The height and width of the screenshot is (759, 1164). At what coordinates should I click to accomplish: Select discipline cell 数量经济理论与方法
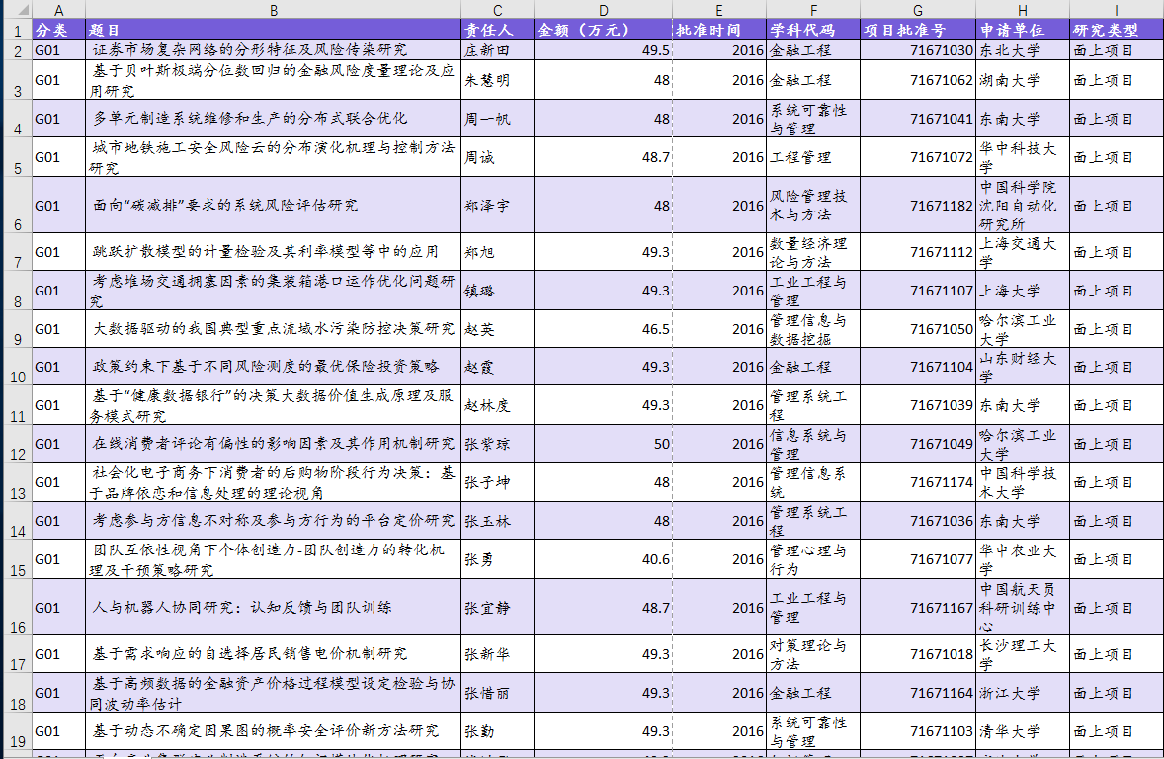[x=813, y=252]
